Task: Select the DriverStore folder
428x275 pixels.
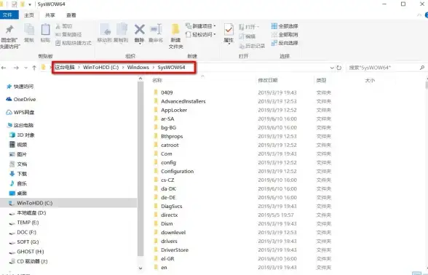Action: [x=171, y=250]
